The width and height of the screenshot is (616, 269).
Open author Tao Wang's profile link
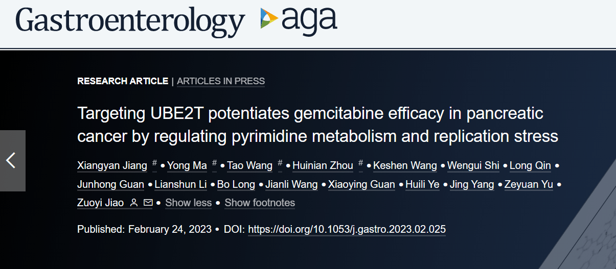click(x=249, y=166)
